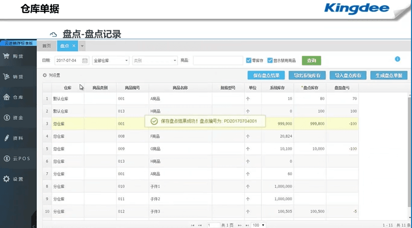Click the 仓库 column header
Image resolution: width=412 pixels, height=228 pixels.
[68, 88]
